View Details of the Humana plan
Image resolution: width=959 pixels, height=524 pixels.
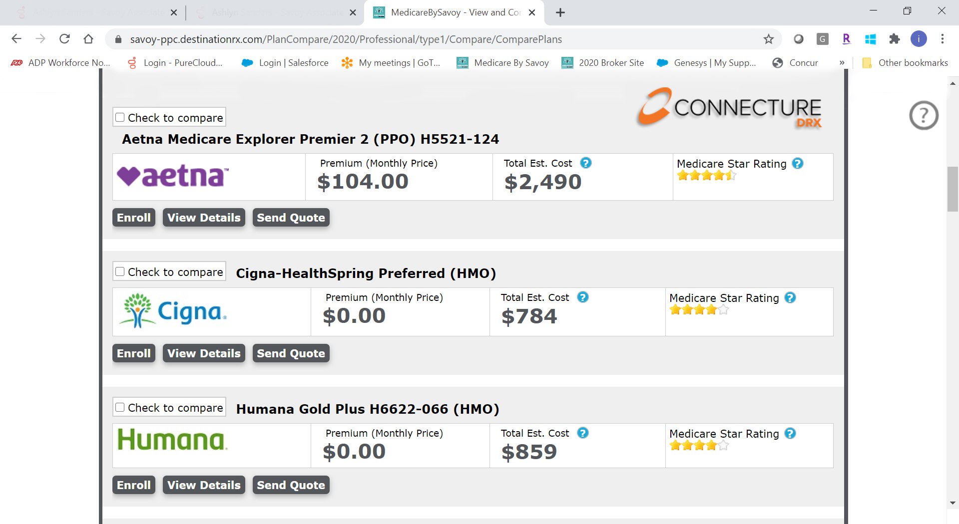[204, 485]
